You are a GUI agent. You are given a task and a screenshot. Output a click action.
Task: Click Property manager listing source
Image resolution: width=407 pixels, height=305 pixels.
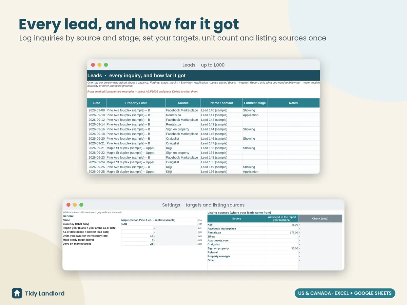[237, 256]
